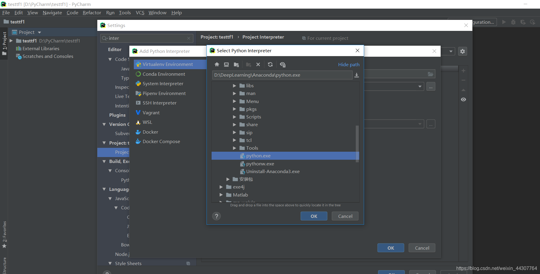
Task: Click the interpreter path input field
Action: coord(282,75)
